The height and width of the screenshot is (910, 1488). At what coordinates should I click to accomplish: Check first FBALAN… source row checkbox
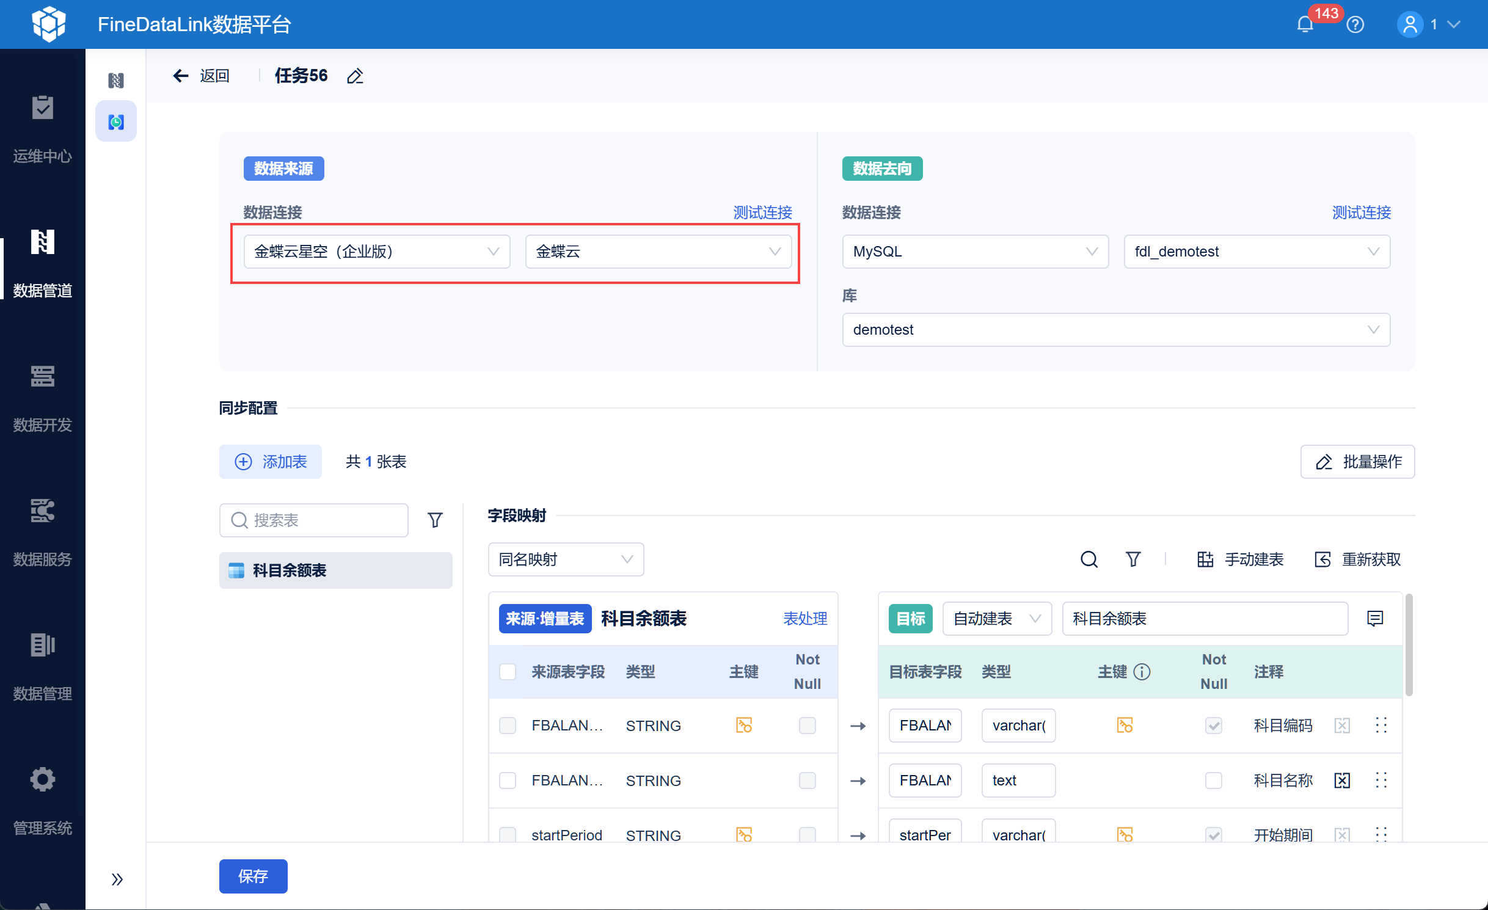508,726
